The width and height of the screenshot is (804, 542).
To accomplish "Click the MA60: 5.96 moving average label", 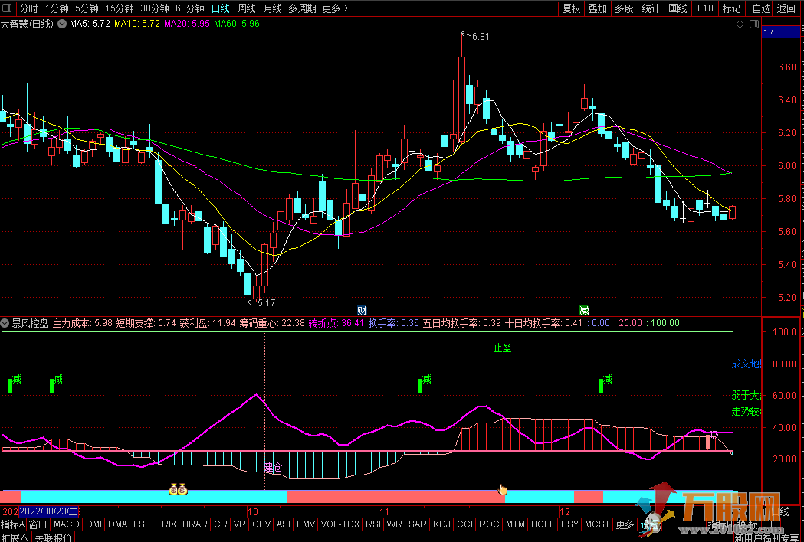I will 237,24.
